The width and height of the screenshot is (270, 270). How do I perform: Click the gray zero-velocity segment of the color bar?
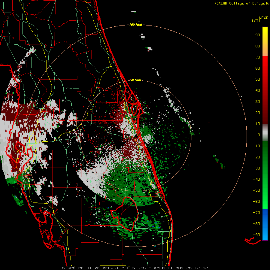[x=265, y=133]
